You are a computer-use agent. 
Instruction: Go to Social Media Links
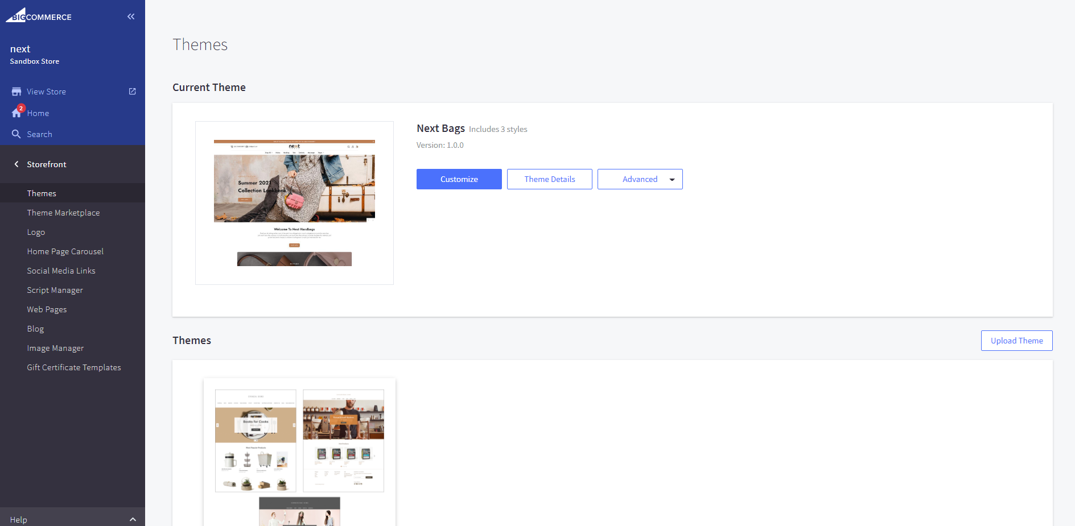coord(61,271)
